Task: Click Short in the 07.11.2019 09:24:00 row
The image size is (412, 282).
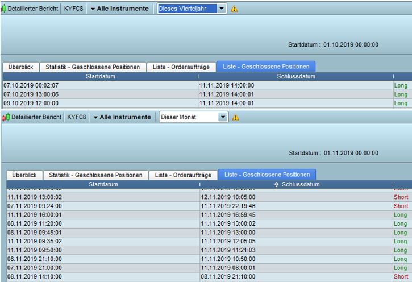Action: coord(401,206)
